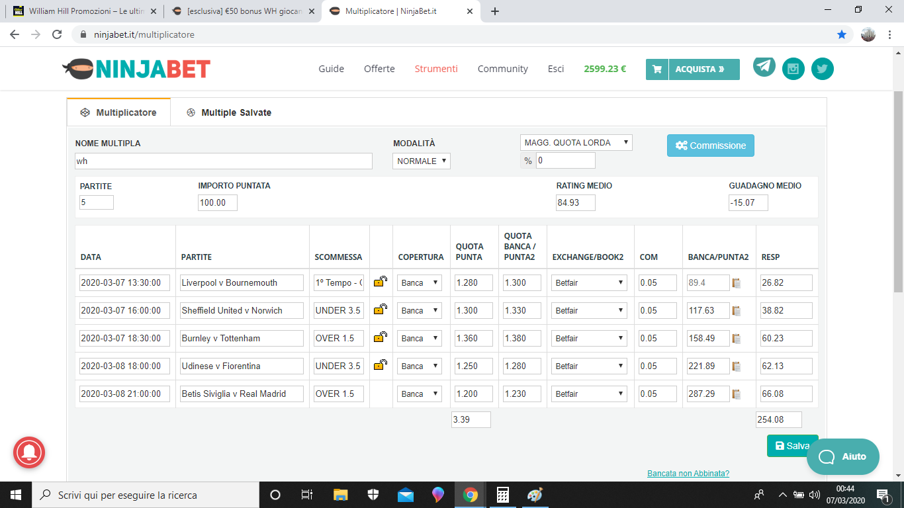Toggle lock on Burnley v Tottenham row
The height and width of the screenshot is (508, 904).
(x=381, y=337)
